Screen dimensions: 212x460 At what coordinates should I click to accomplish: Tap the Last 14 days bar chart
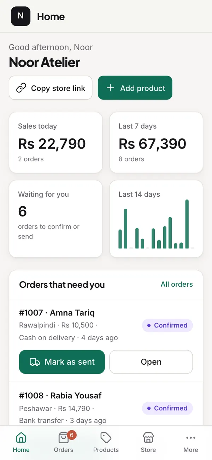pyautogui.click(x=156, y=219)
